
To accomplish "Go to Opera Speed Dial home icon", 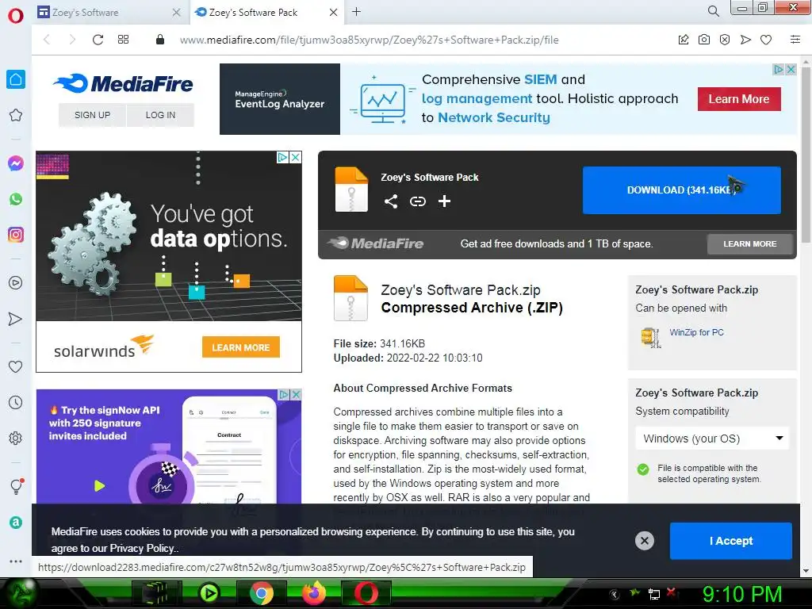I will click(x=16, y=79).
